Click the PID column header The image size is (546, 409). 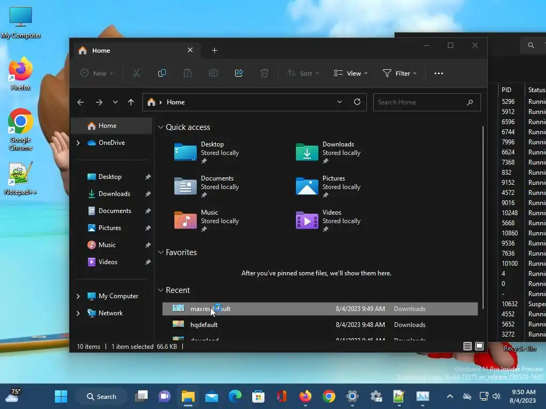(507, 89)
